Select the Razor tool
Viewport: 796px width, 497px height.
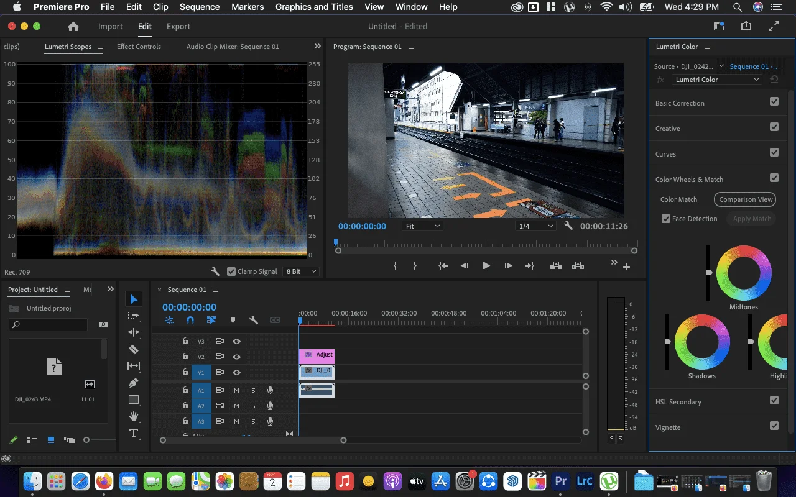pyautogui.click(x=134, y=349)
